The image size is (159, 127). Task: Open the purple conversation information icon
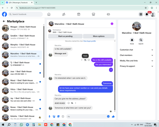112,24
